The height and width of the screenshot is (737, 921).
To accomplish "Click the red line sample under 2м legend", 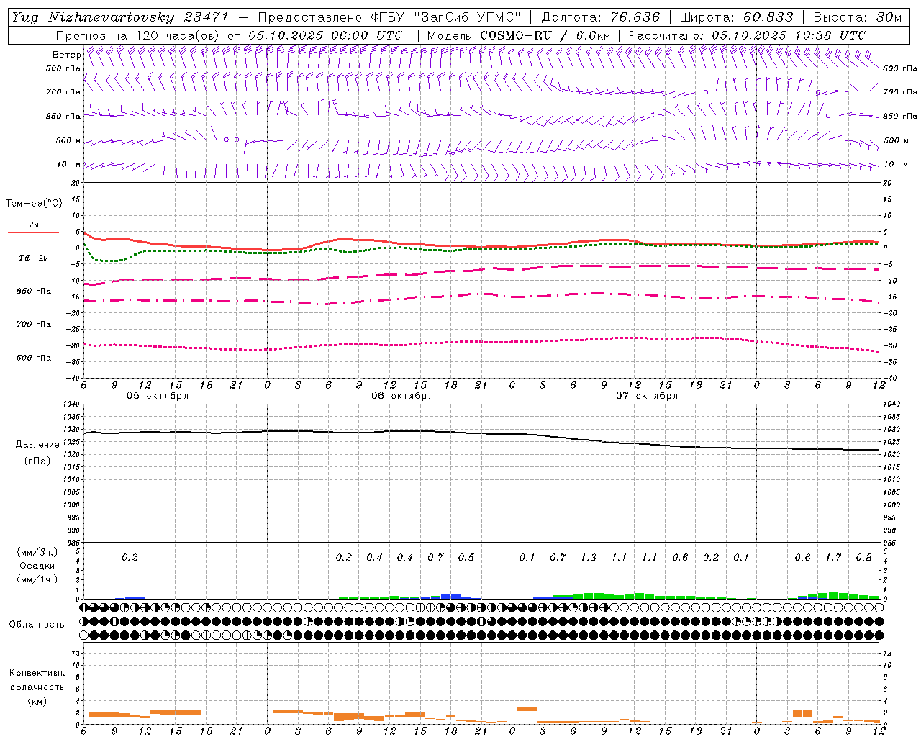I will pos(32,233).
